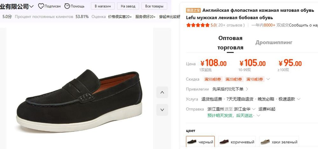Choose the коричневый shoe color

(x=237, y=142)
